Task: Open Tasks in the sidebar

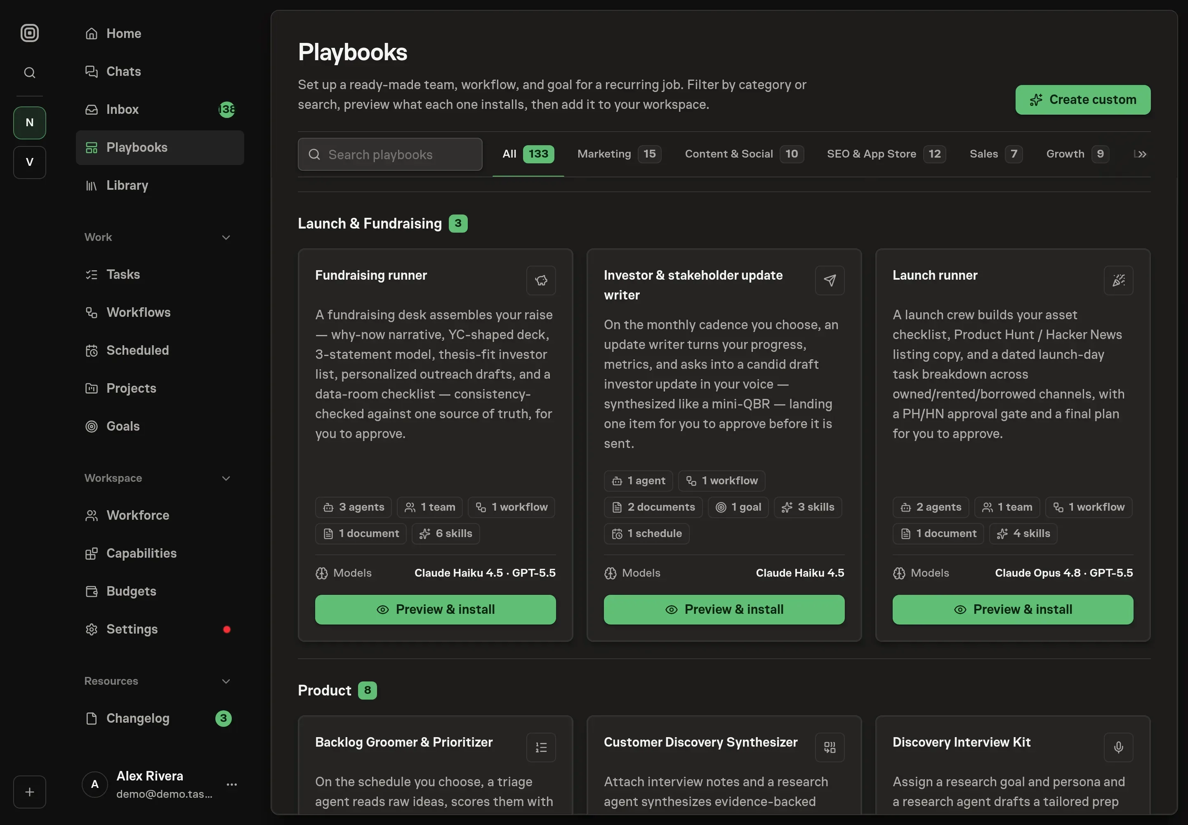Action: coord(160,274)
